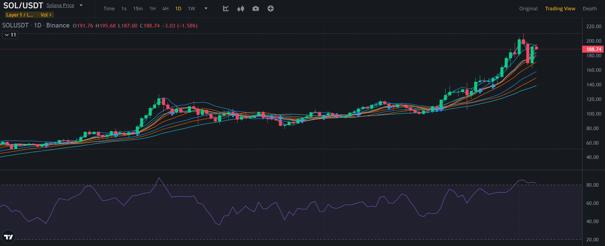Select the Trading View tab
Screen dimensions: 605x246
pyautogui.click(x=560, y=9)
